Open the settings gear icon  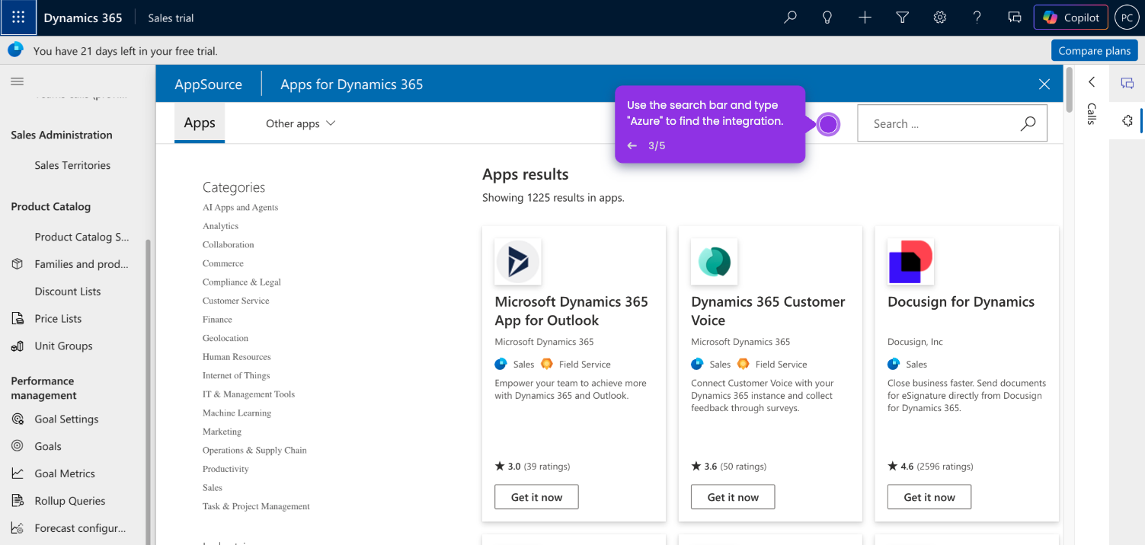pos(940,18)
